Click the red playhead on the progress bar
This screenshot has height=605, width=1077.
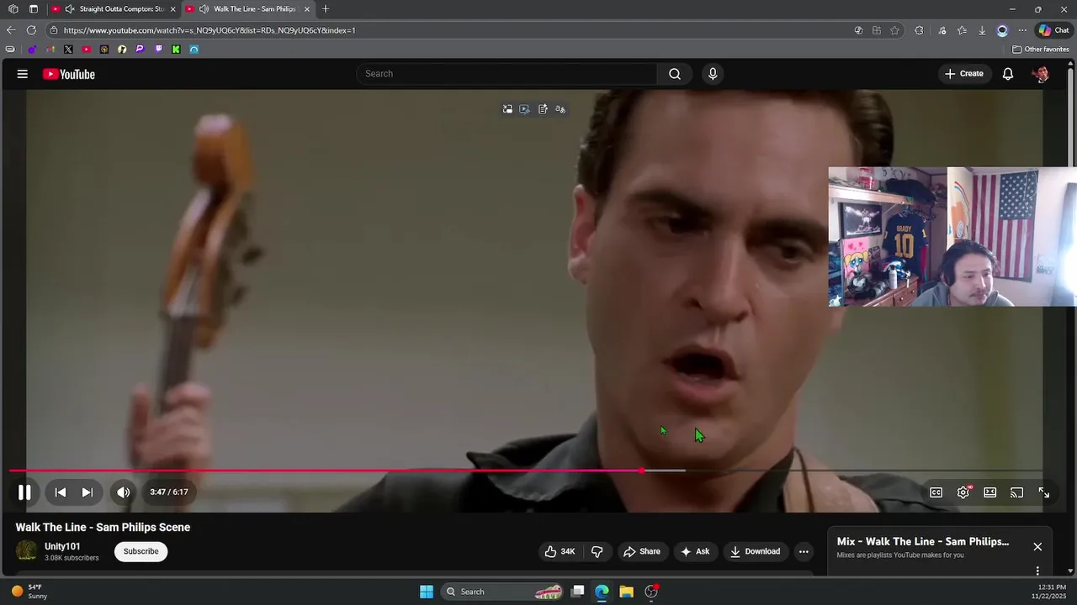(642, 471)
